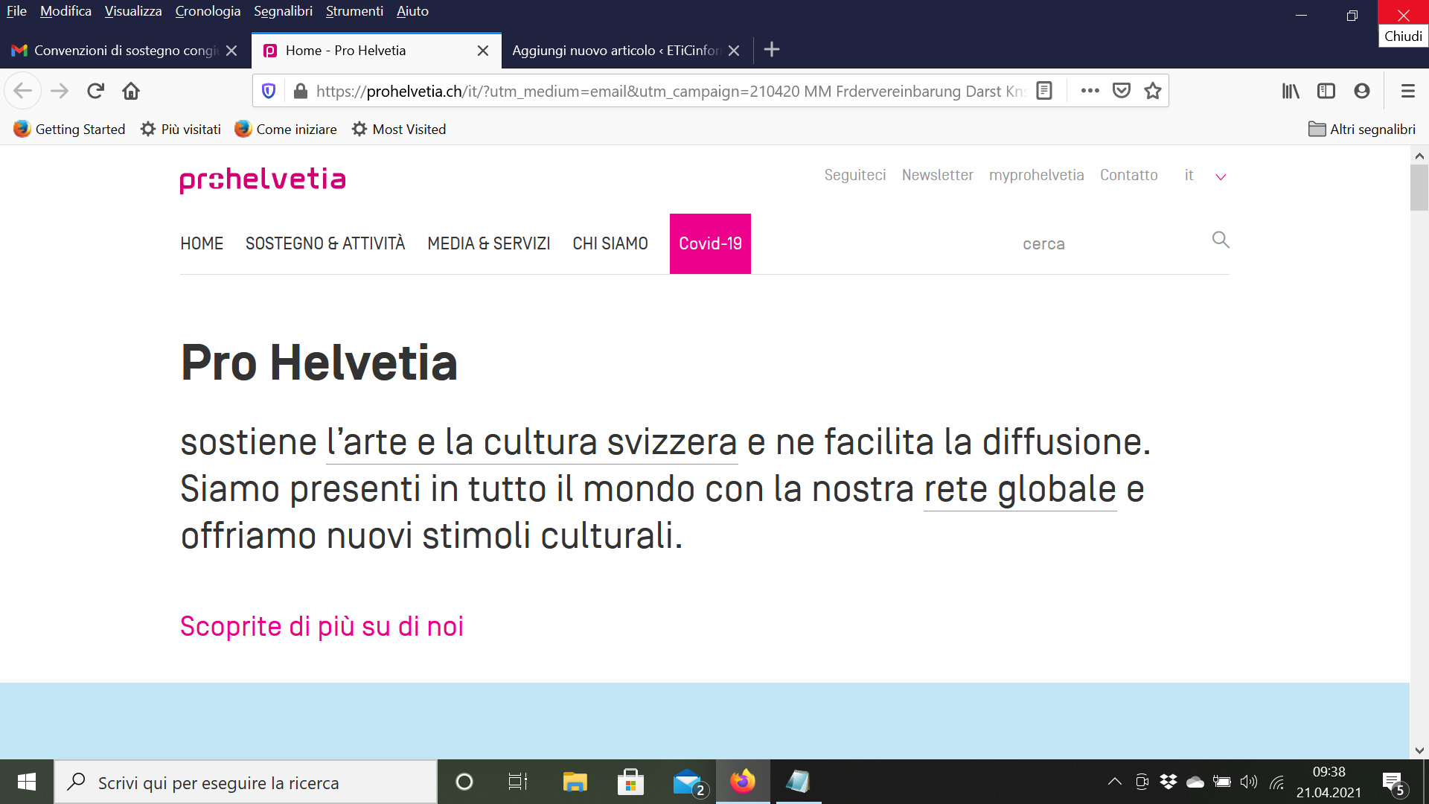Bookmark this page with the star
Viewport: 1429px width, 804px height.
coord(1153,91)
